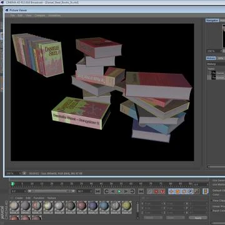This screenshot has width=225, height=225.
Task: Jump to the start of the animation
Action: point(98,191)
